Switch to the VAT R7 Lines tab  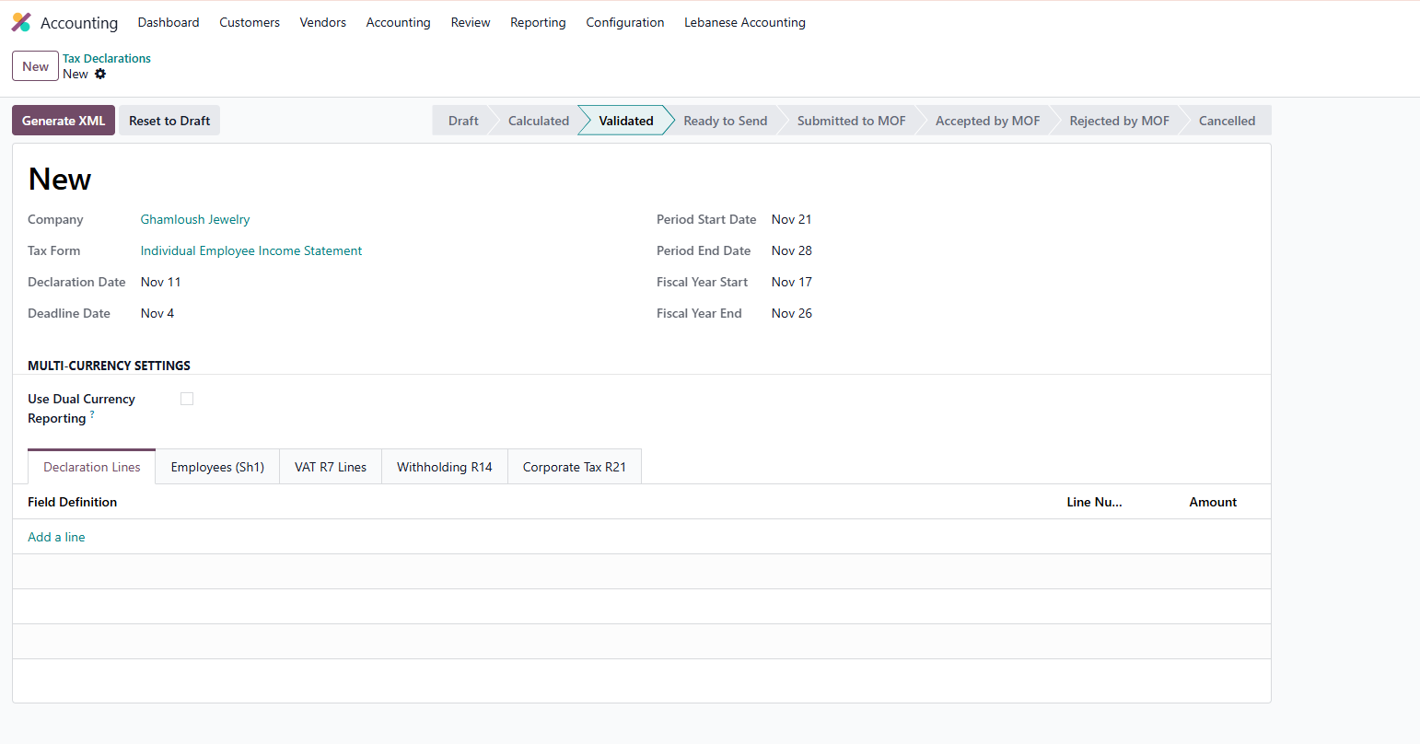click(331, 467)
